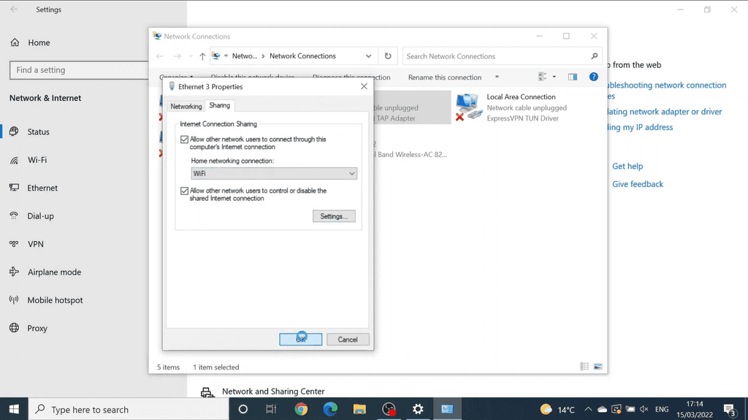This screenshot has width=748, height=420.
Task: Go back in Network Connections window
Action: pyautogui.click(x=160, y=56)
